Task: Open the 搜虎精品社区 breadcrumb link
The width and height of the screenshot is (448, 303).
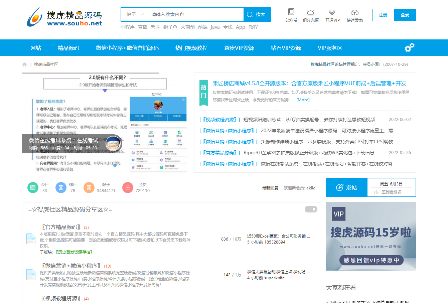Action: click(x=46, y=64)
